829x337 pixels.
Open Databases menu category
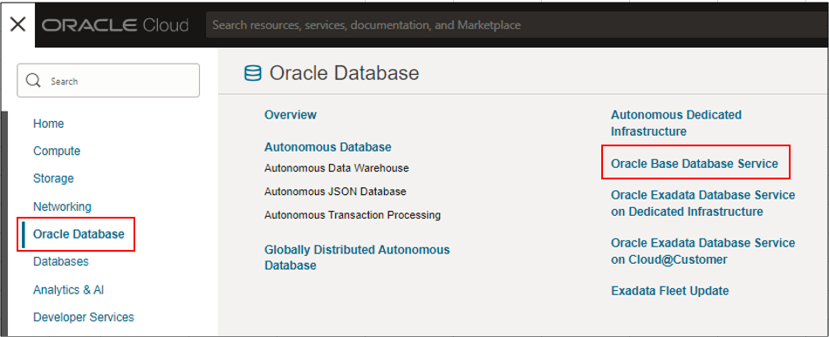(x=61, y=261)
